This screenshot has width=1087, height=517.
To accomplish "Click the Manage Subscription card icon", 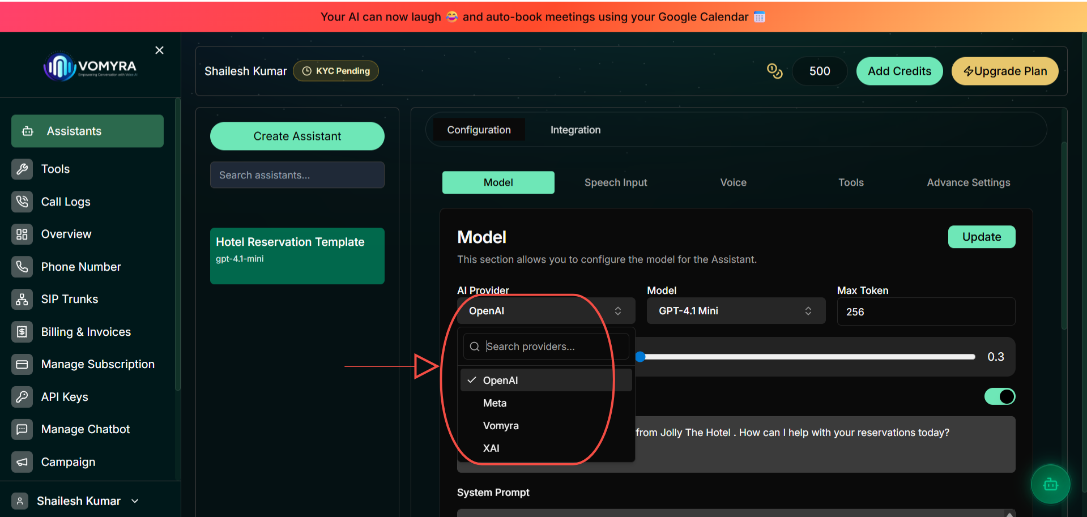I will (22, 364).
